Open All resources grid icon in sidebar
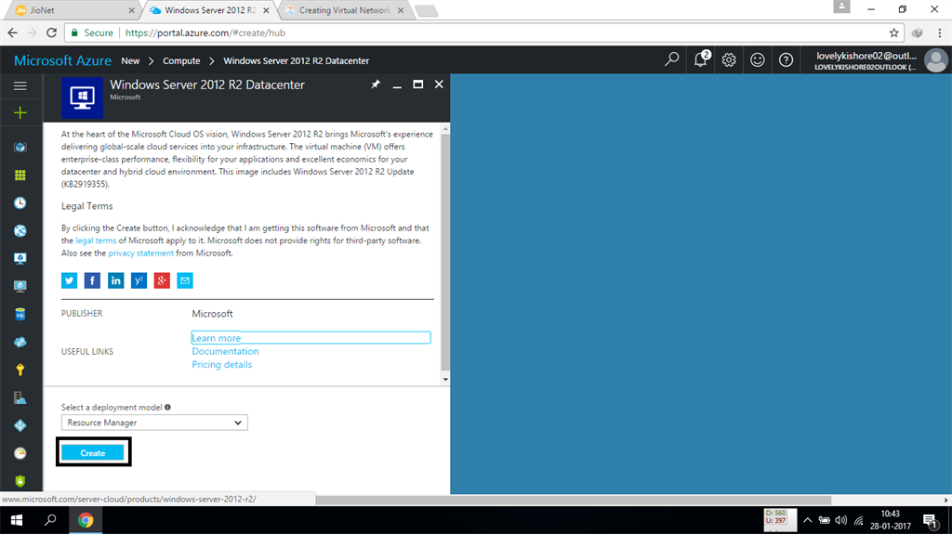 click(x=20, y=176)
